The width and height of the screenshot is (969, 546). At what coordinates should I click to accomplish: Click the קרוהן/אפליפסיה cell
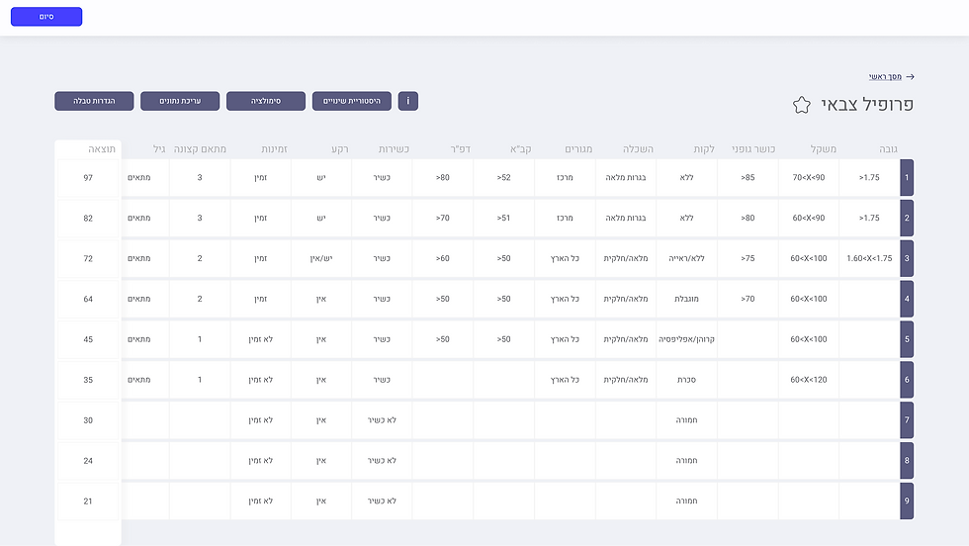(686, 339)
